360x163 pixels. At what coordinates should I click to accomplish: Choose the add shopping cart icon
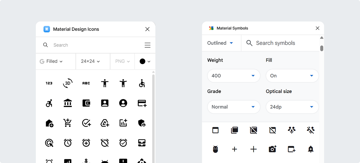(x=68, y=123)
